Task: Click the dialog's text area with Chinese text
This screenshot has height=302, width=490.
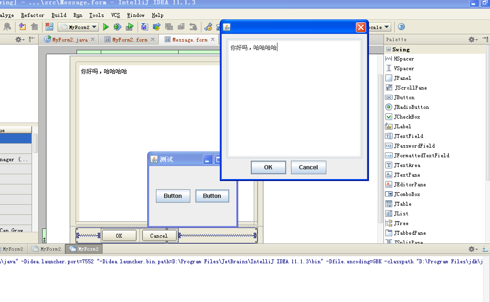Action: (x=294, y=98)
